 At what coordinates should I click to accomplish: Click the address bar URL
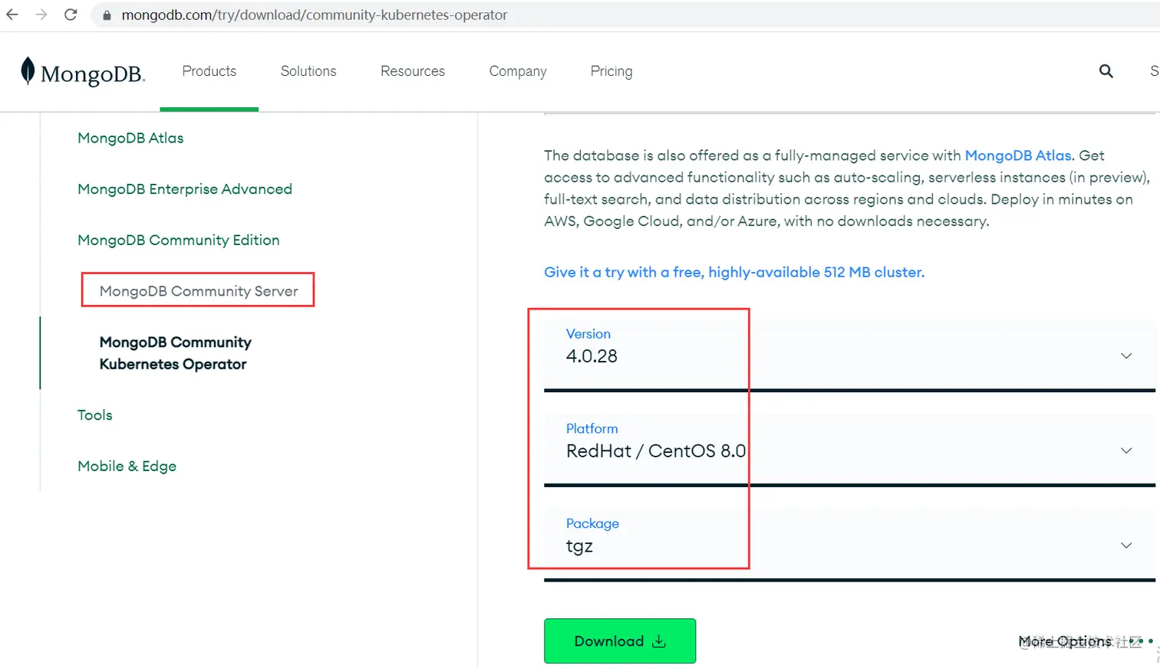point(315,15)
